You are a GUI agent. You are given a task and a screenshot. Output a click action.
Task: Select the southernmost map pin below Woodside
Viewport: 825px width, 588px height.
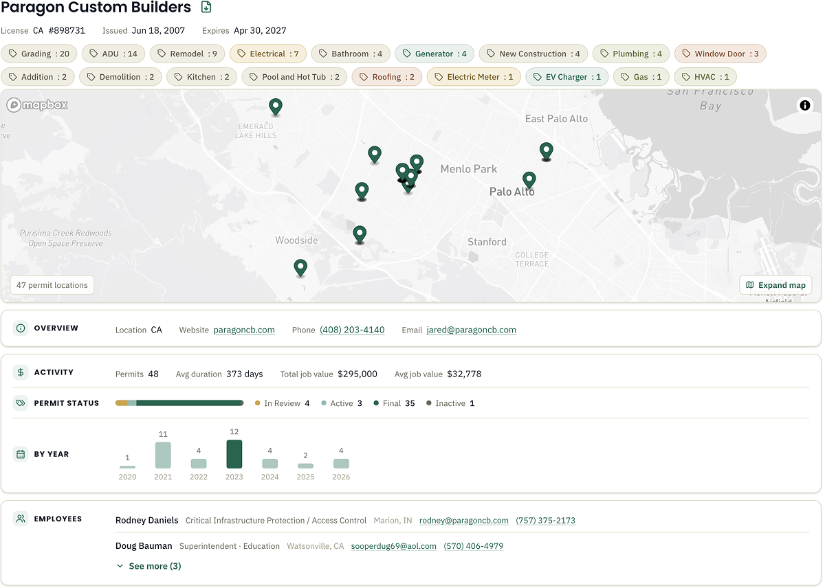click(x=300, y=269)
